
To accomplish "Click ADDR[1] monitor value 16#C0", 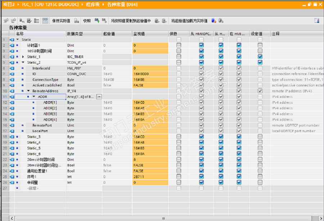I will 150,103.
